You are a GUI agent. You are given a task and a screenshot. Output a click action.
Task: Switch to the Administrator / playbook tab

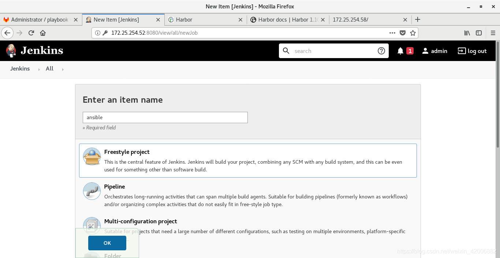coord(41,20)
